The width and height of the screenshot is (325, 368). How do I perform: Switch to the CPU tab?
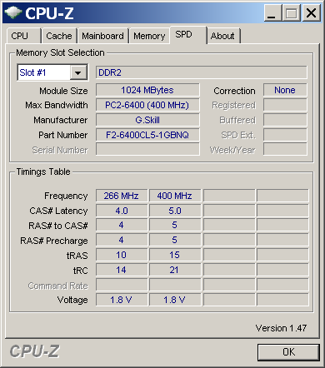coord(23,36)
